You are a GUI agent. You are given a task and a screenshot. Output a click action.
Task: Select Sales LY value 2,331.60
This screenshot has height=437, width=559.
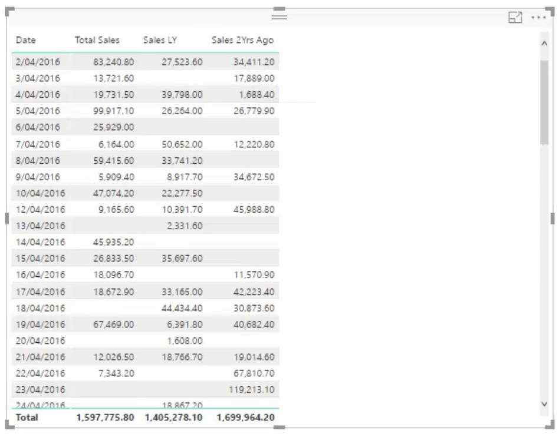point(185,227)
